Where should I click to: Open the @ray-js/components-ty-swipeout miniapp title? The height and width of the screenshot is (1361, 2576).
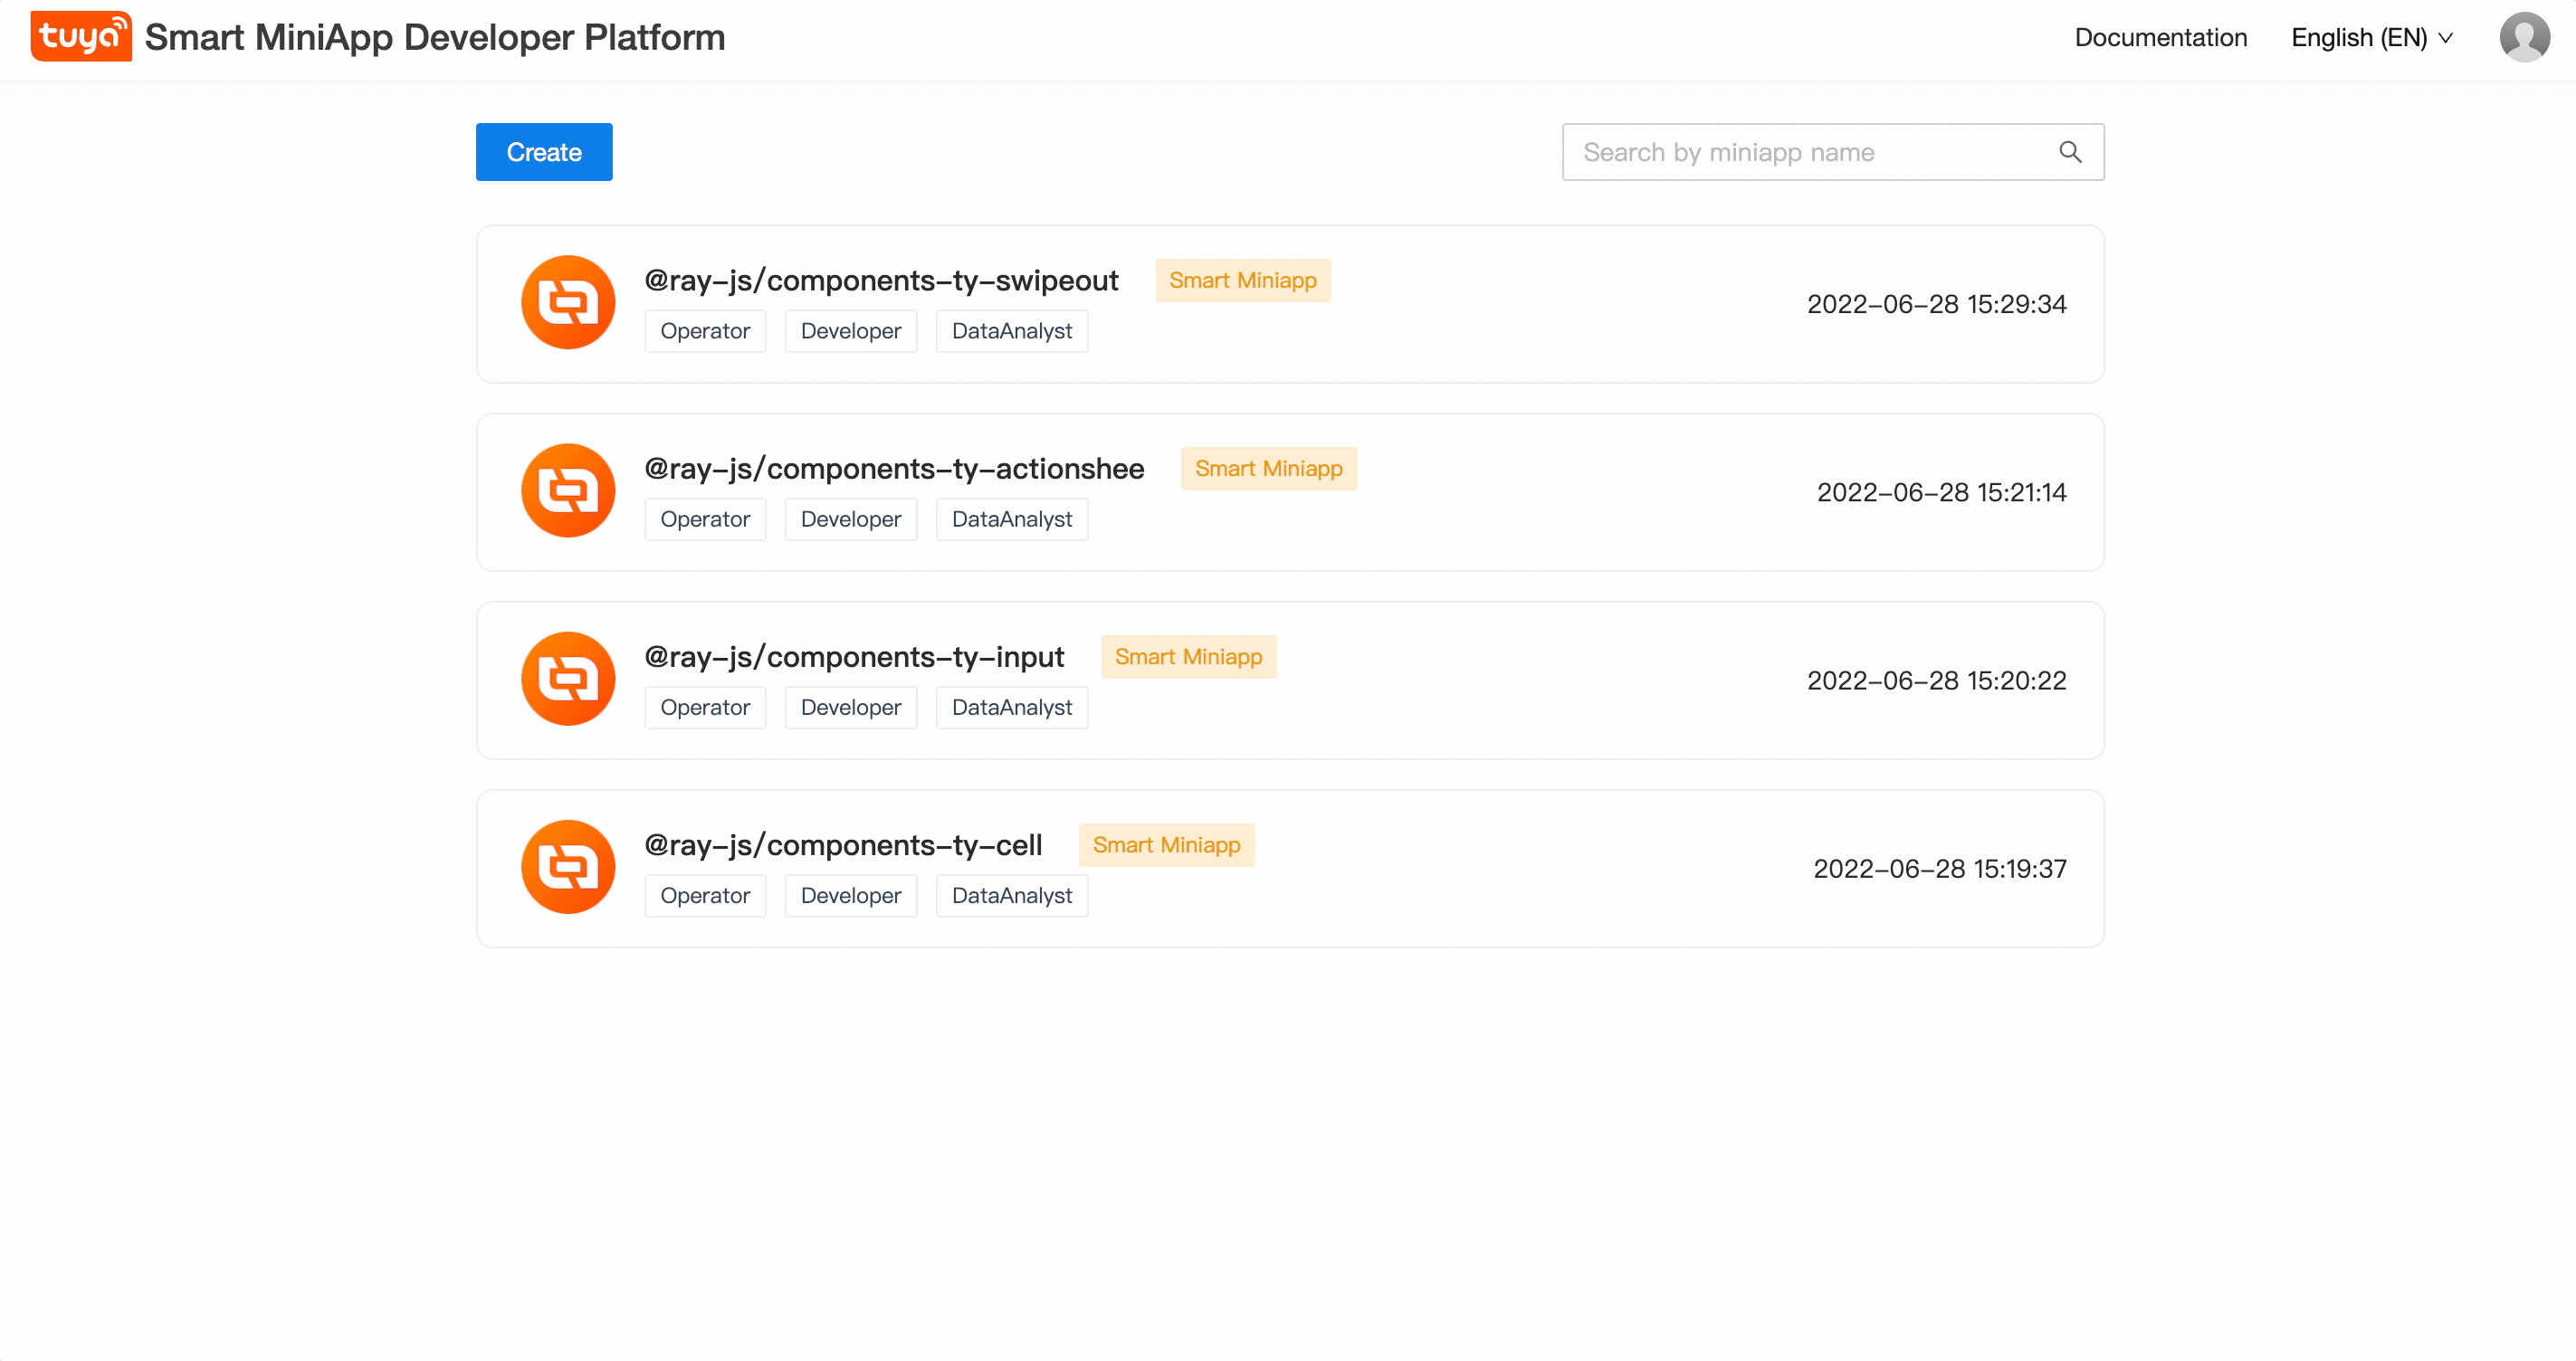tap(880, 280)
